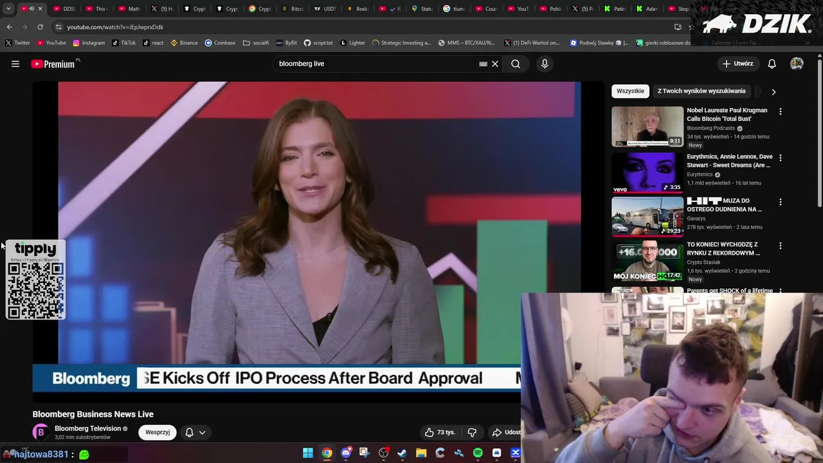Select the Wszystkie filter chip
Image resolution: width=823 pixels, height=463 pixels.
coord(630,91)
